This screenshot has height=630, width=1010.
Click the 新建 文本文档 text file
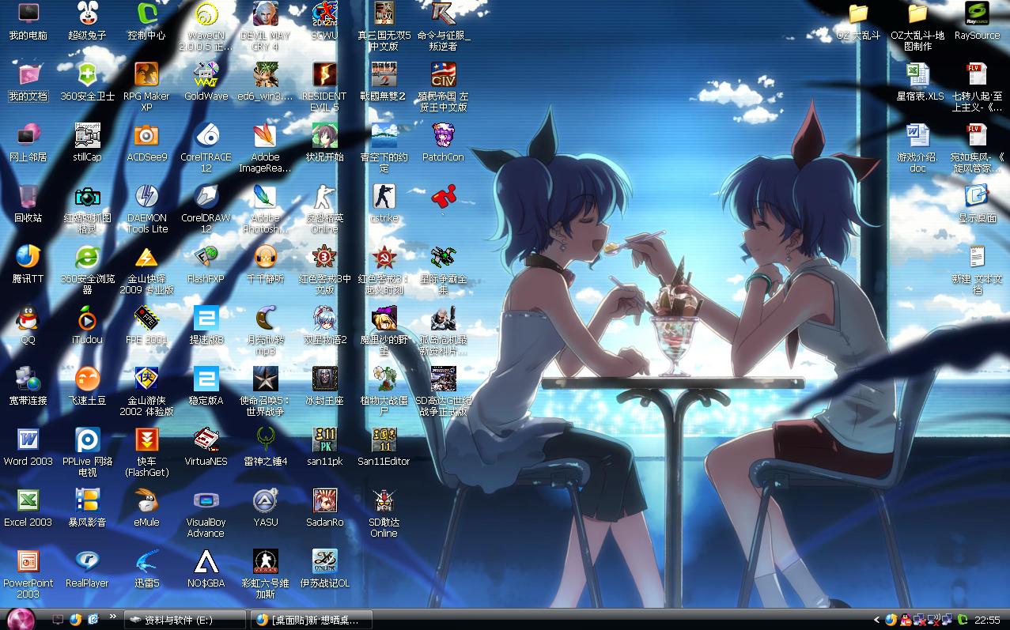pyautogui.click(x=977, y=269)
